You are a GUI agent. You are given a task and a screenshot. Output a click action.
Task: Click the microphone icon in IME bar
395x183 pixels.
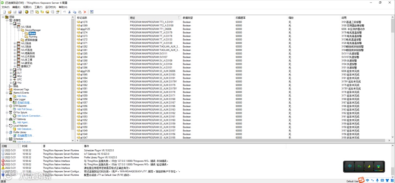377,180
